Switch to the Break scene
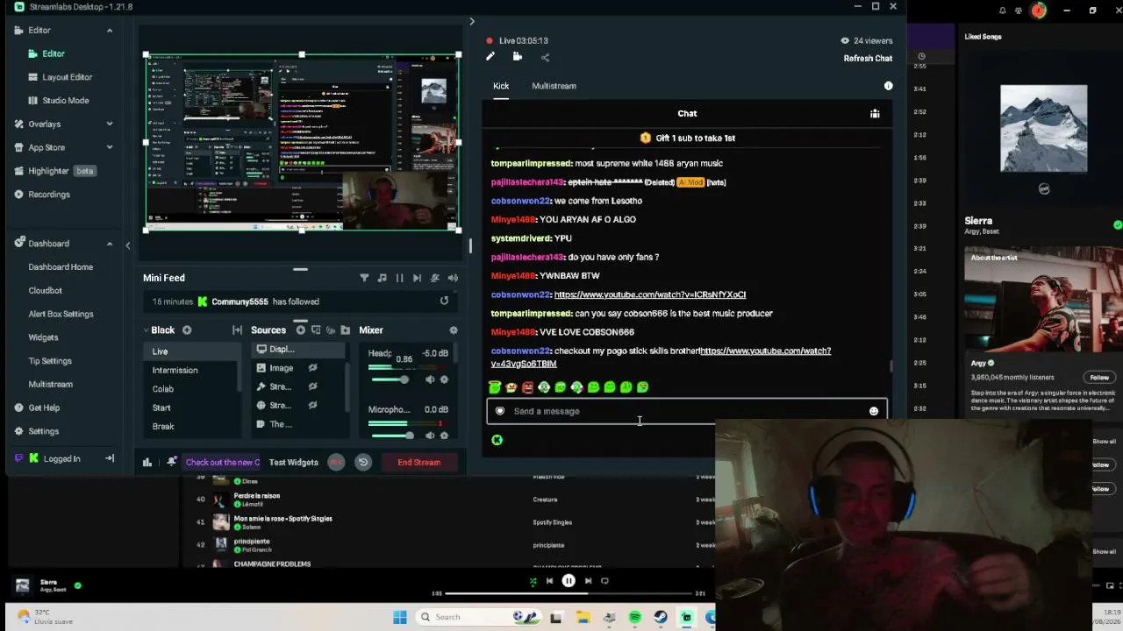This screenshot has width=1123, height=631. click(191, 426)
